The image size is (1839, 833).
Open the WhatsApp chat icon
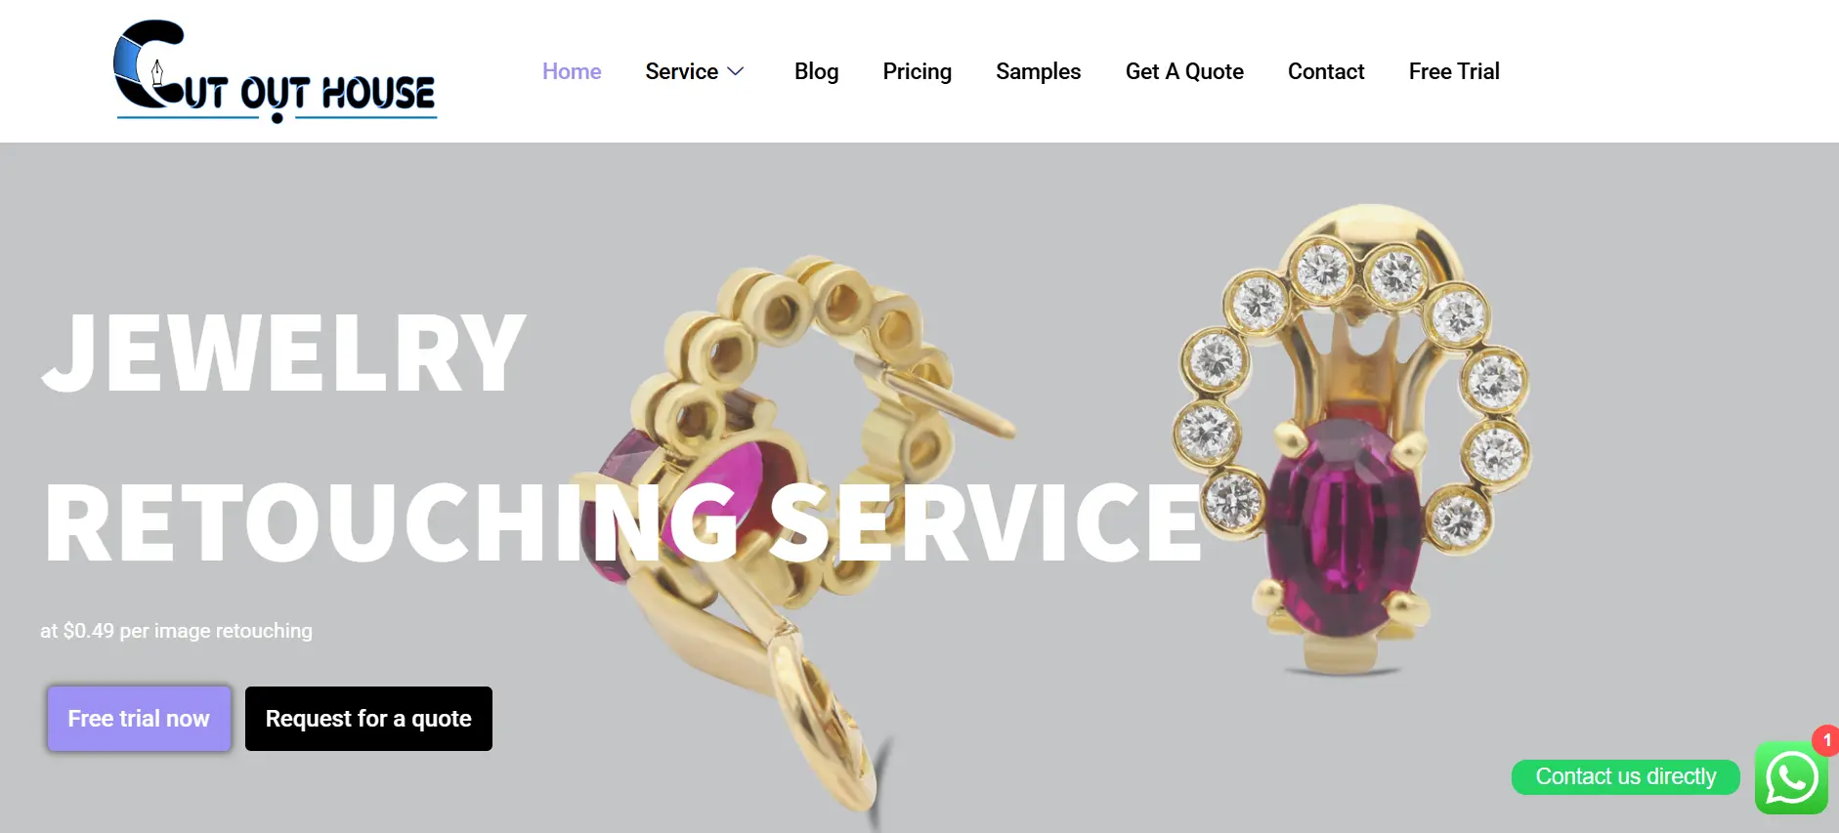coord(1791,777)
